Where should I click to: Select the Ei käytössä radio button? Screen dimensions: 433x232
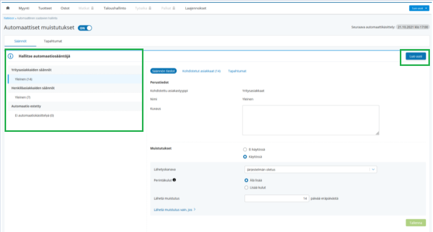coord(245,149)
